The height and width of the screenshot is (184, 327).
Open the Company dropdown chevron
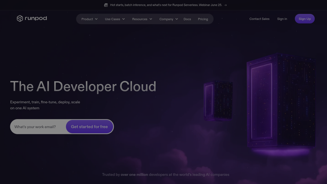177,19
